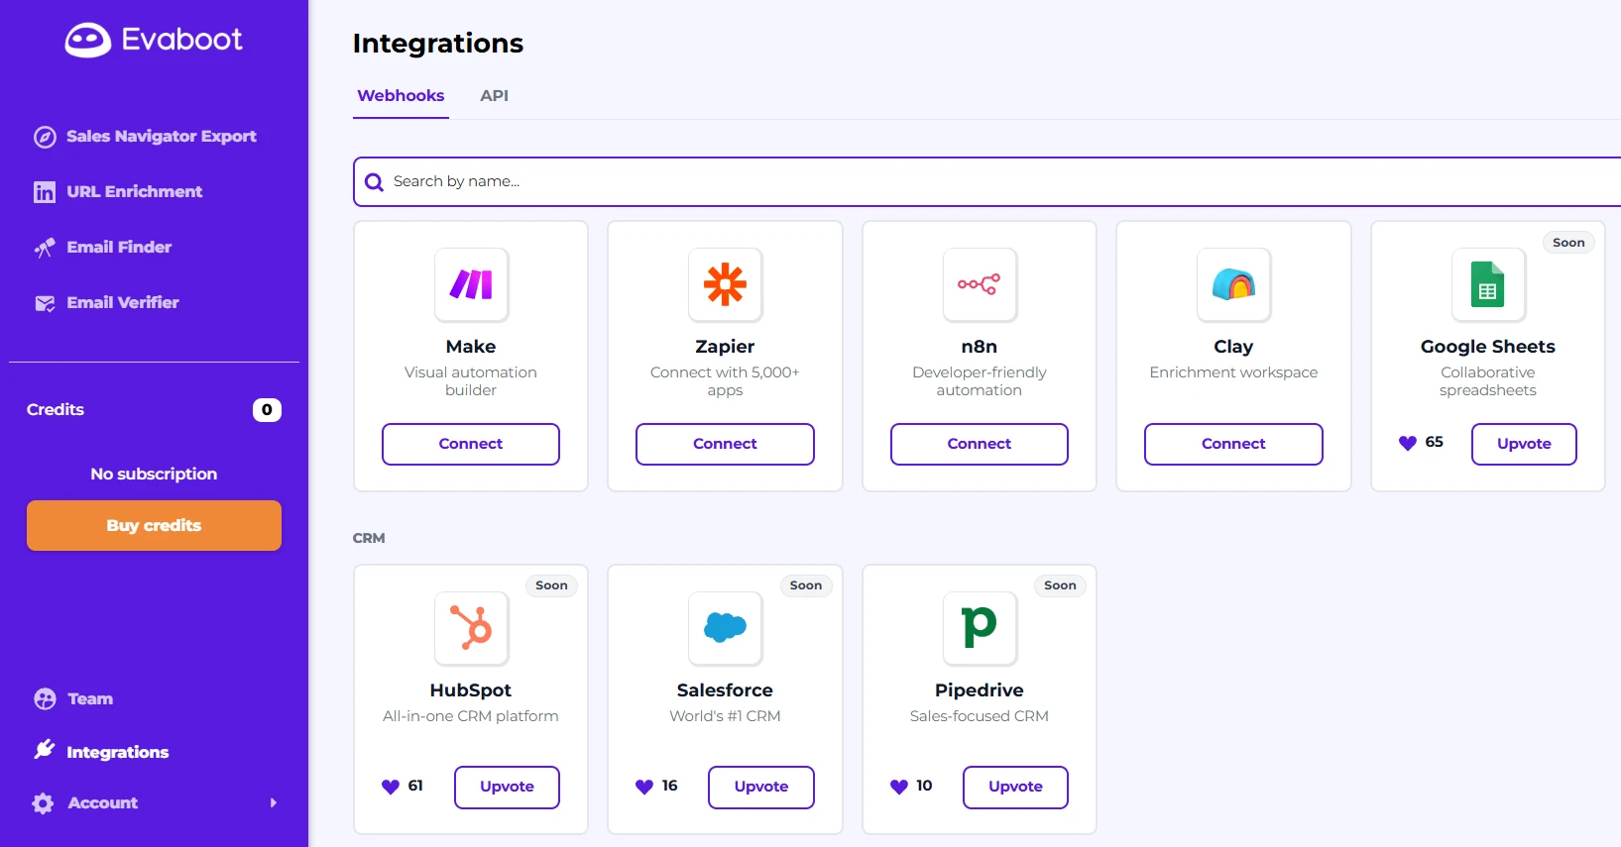Connect the n8n integration
The image size is (1621, 847).
click(980, 444)
